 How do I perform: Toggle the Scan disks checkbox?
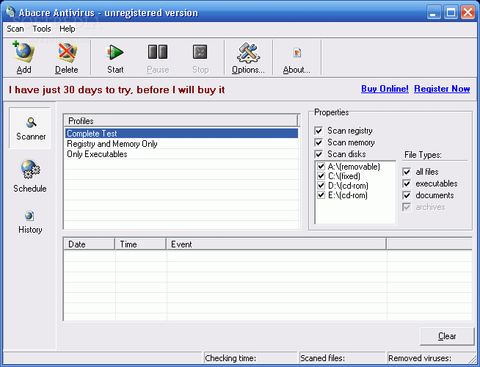click(319, 154)
